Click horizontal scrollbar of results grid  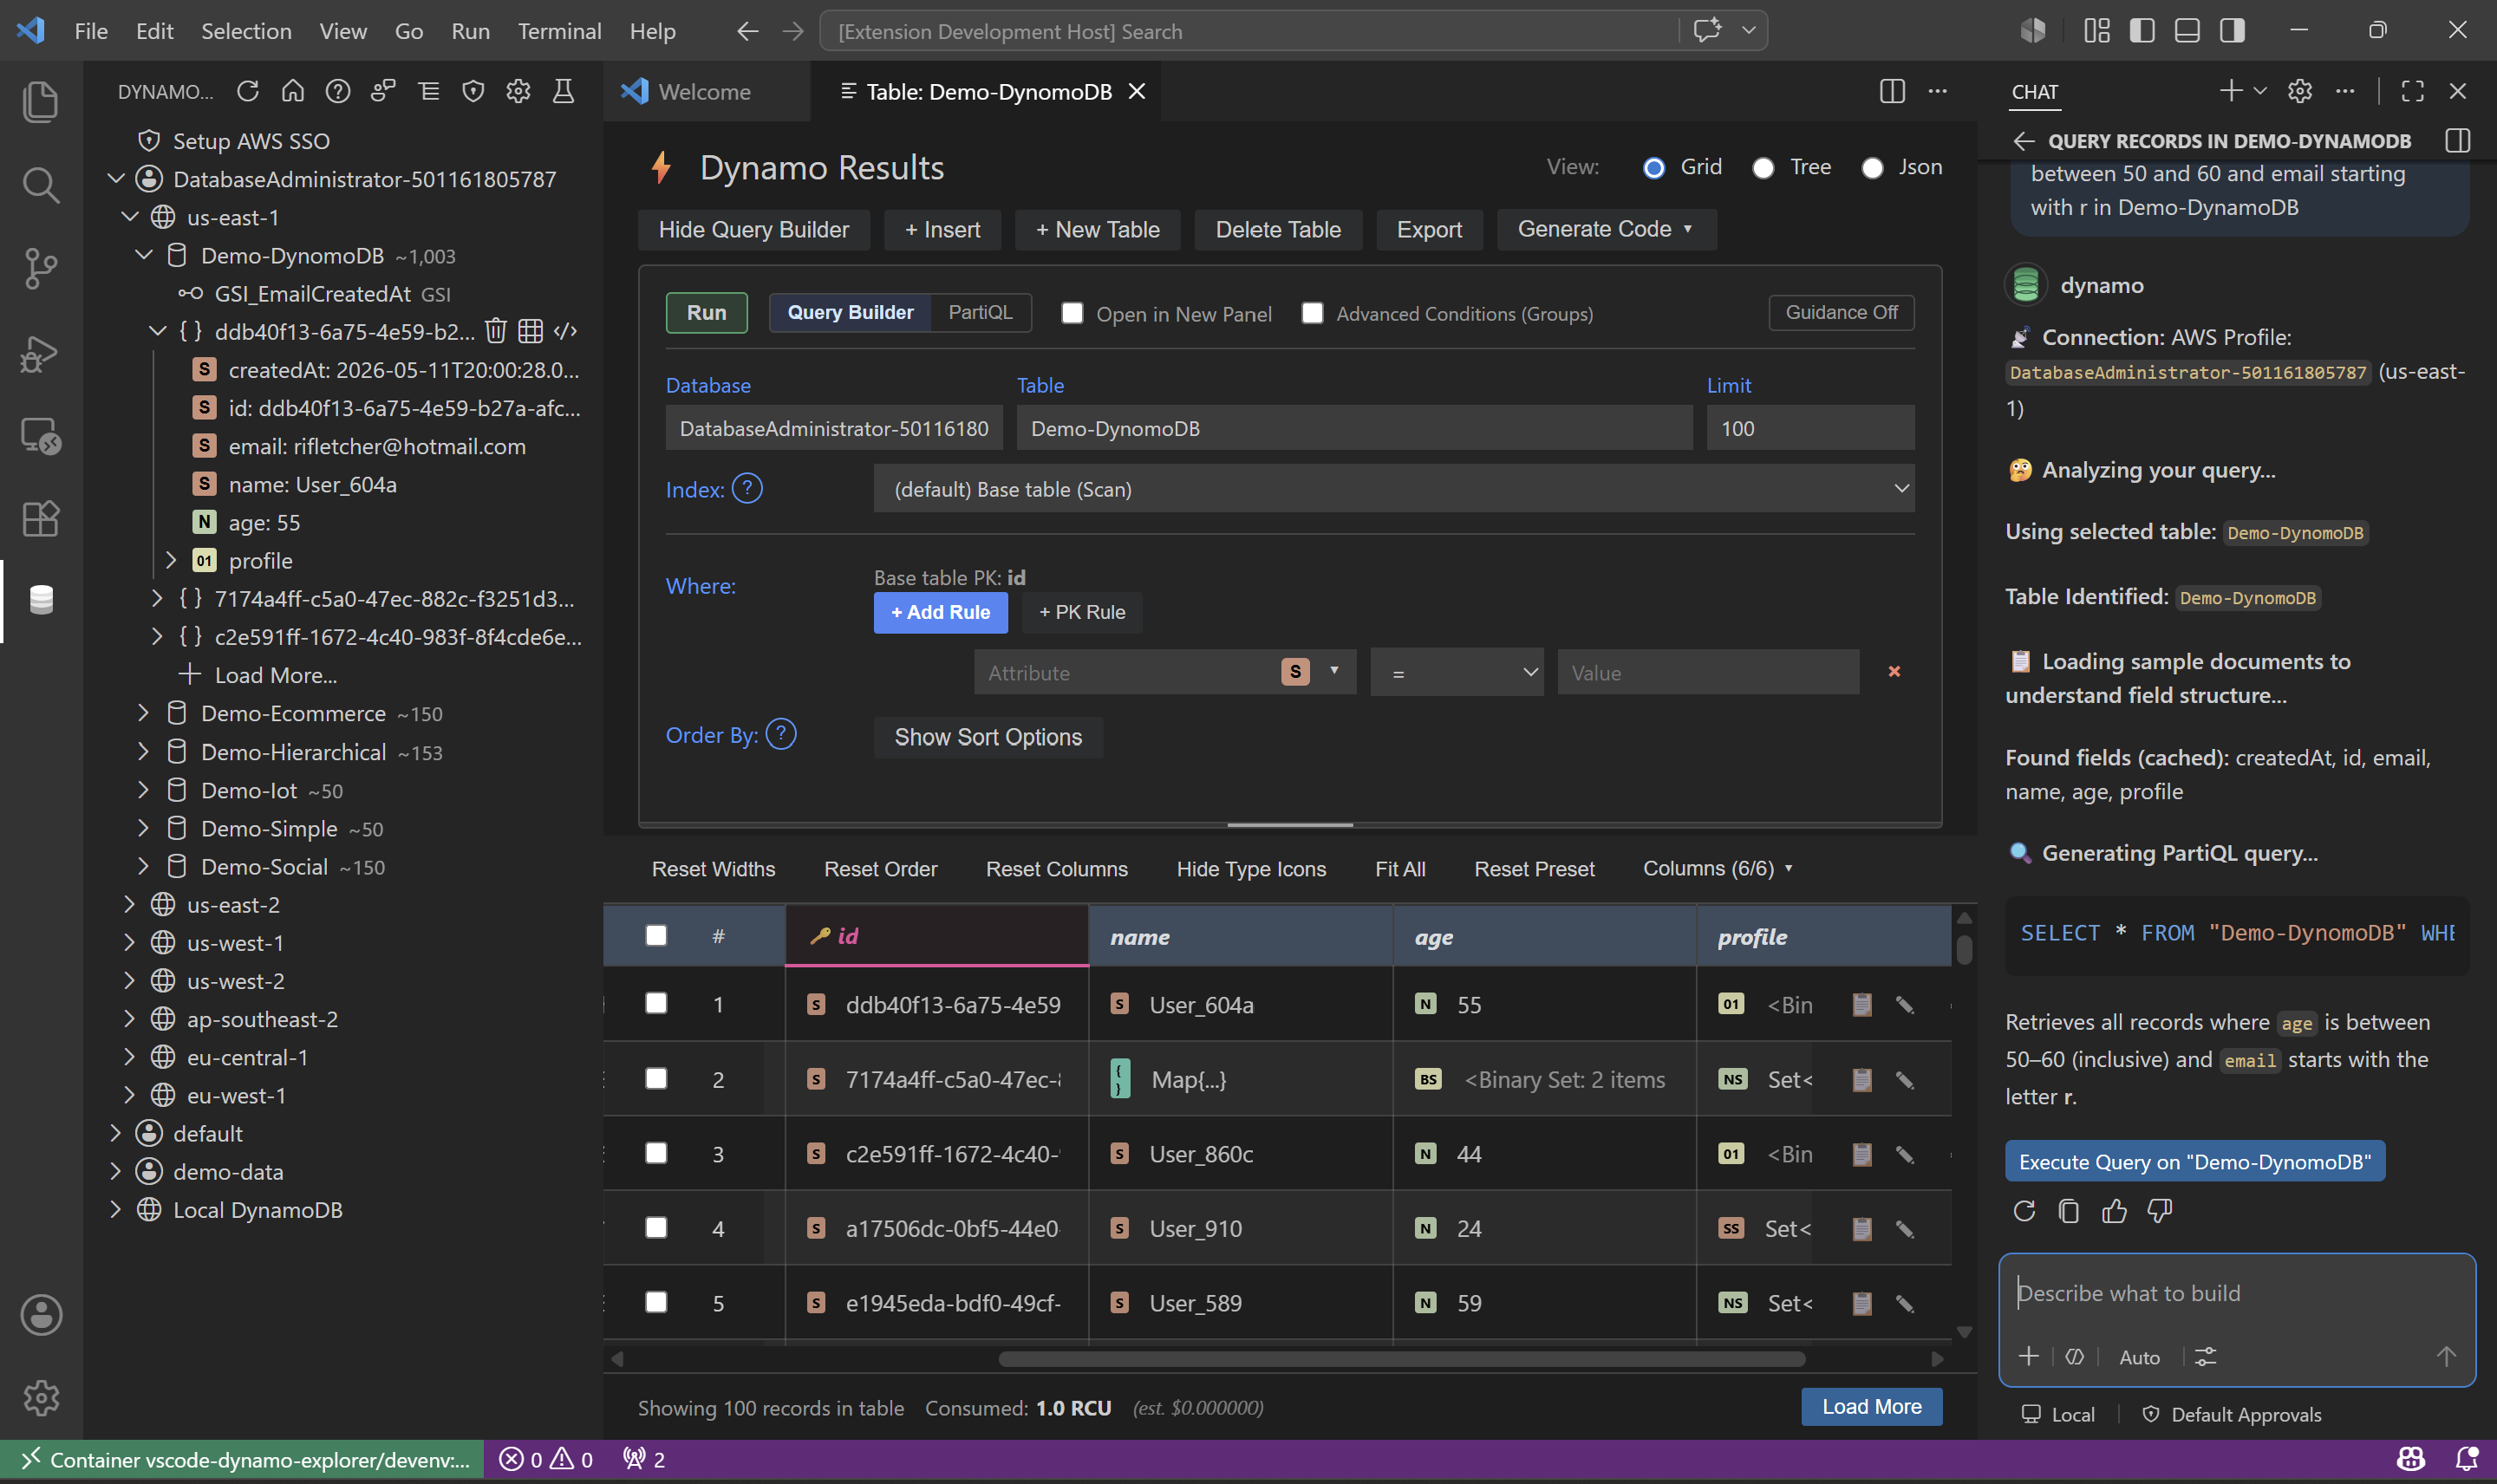tap(1402, 1359)
